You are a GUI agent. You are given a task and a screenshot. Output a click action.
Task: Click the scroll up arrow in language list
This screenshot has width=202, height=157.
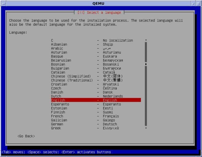146,40
